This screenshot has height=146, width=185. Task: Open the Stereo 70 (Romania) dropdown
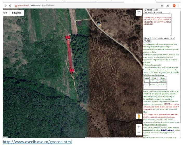[157, 12]
